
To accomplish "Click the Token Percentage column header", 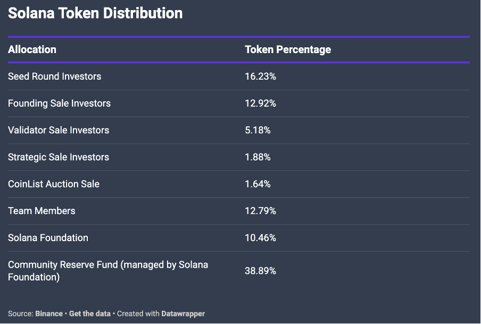I will click(287, 49).
